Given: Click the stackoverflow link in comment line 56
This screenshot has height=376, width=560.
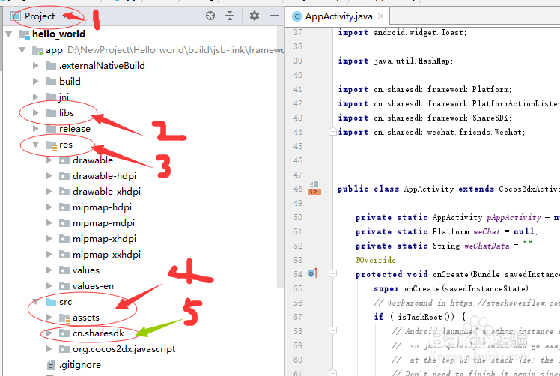Looking at the screenshot, I should click(x=505, y=303).
